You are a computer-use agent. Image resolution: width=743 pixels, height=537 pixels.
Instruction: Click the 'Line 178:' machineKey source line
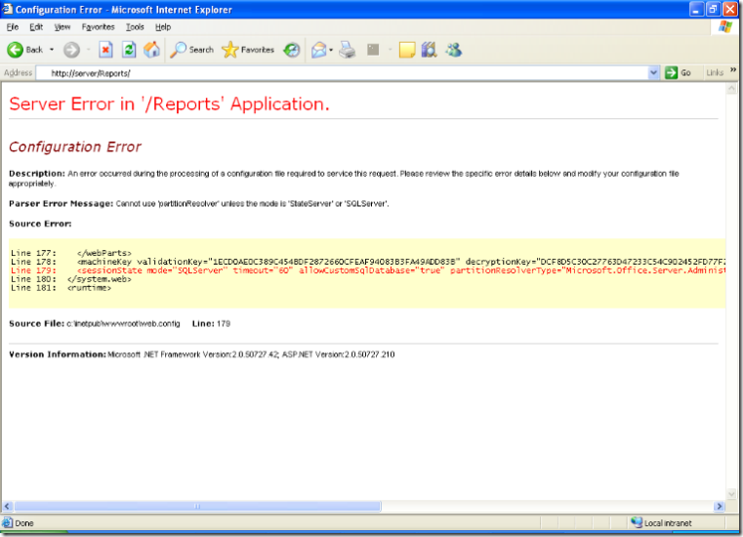[368, 262]
